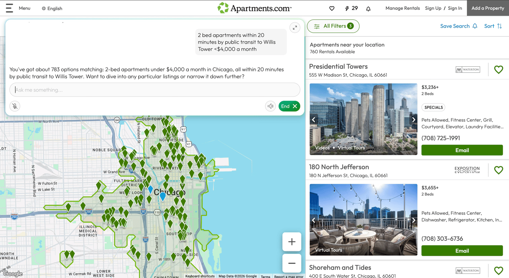Toggle the muted microphone button
Screen dimensions: 509x278
coord(15,106)
